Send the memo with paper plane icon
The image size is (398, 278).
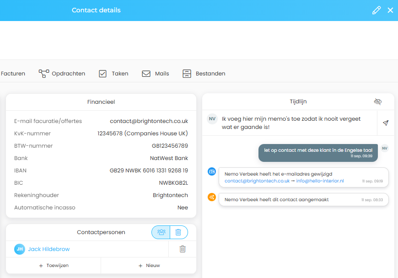tap(386, 123)
